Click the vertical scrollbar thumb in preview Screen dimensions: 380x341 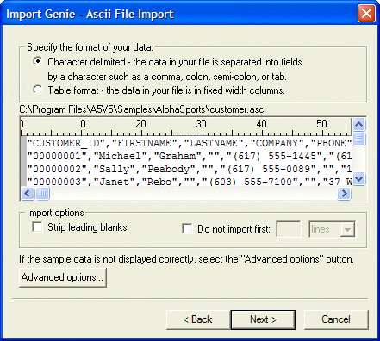358,139
